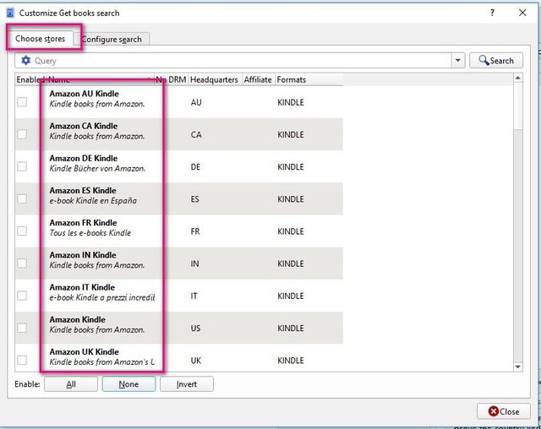Click KINDLE format in the FR row
The image size is (541, 429).
[291, 231]
